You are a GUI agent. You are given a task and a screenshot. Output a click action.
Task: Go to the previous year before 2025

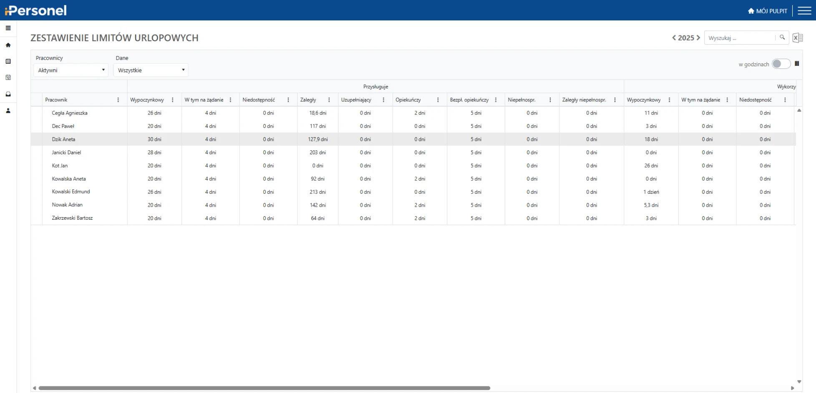(674, 38)
